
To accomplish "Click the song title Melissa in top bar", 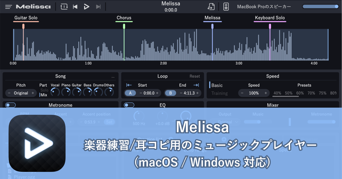I will [171, 3].
